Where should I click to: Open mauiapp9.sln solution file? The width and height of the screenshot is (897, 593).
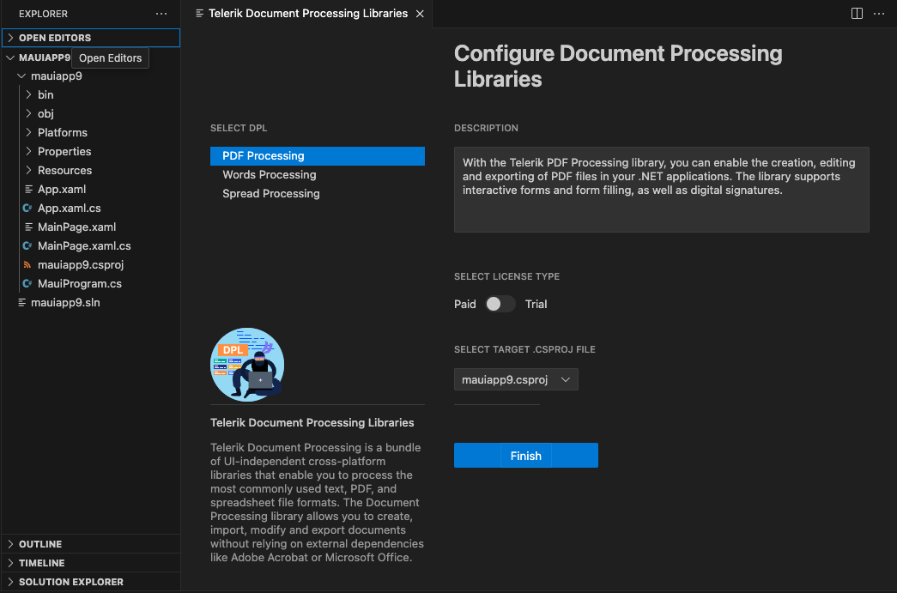(65, 302)
